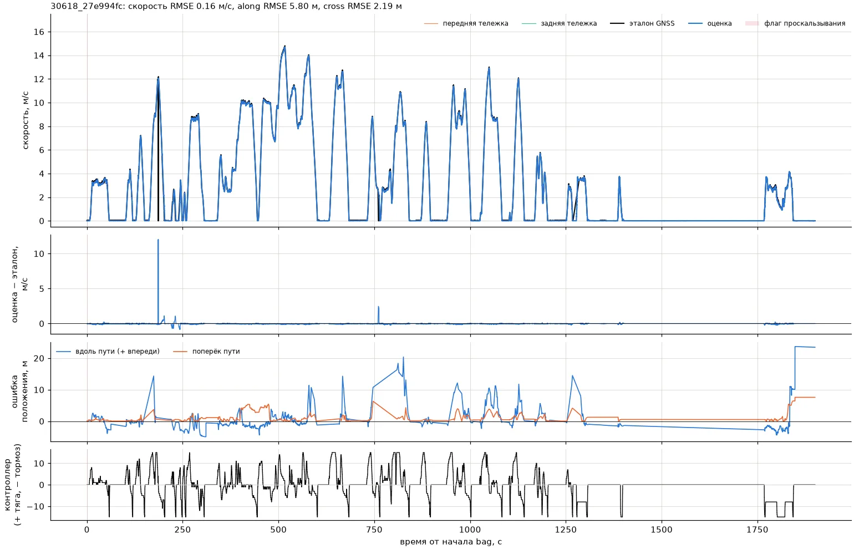Viewport: 854px width, 549px height.
Task: Click tick label 5 on the оценка − эталон axis
Action: pos(42,289)
